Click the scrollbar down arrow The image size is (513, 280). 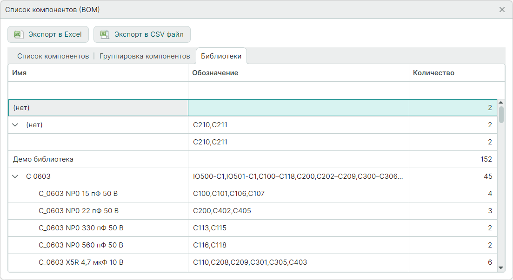pyautogui.click(x=501, y=267)
